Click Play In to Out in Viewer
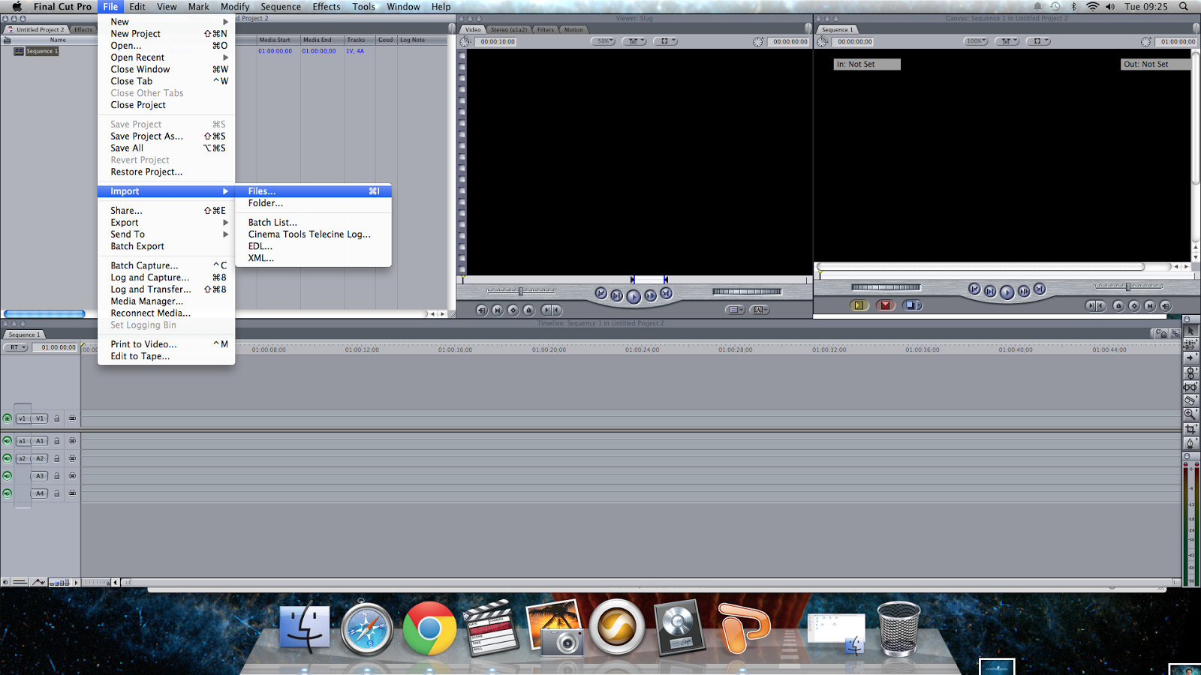This screenshot has width=1201, height=675. 616,295
